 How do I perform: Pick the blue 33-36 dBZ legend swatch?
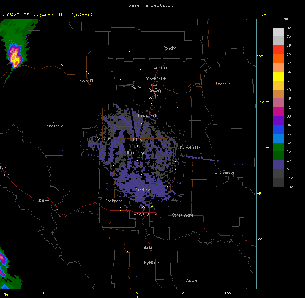coord(278,129)
